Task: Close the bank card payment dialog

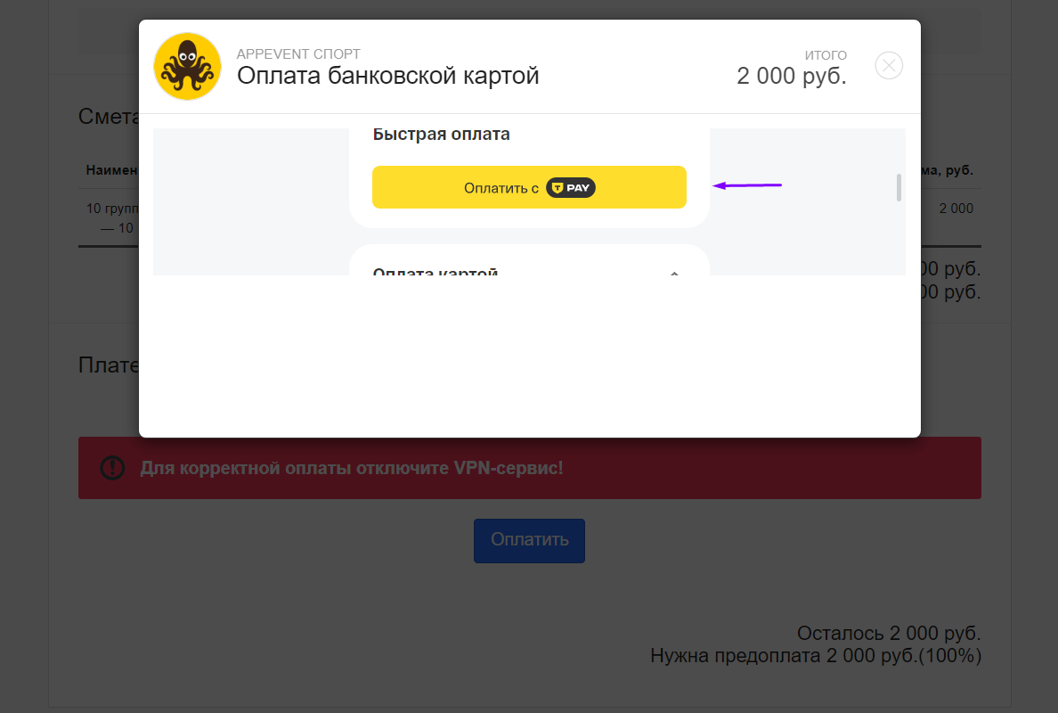Action: pyautogui.click(x=889, y=65)
